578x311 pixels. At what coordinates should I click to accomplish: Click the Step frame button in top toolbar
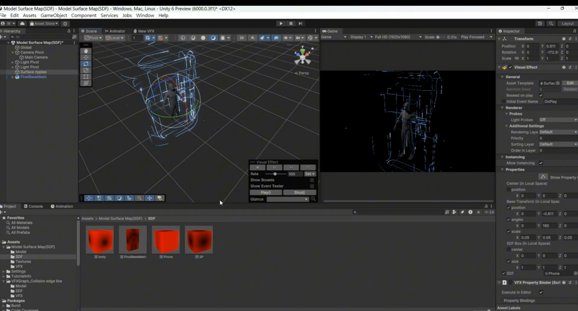[x=300, y=23]
